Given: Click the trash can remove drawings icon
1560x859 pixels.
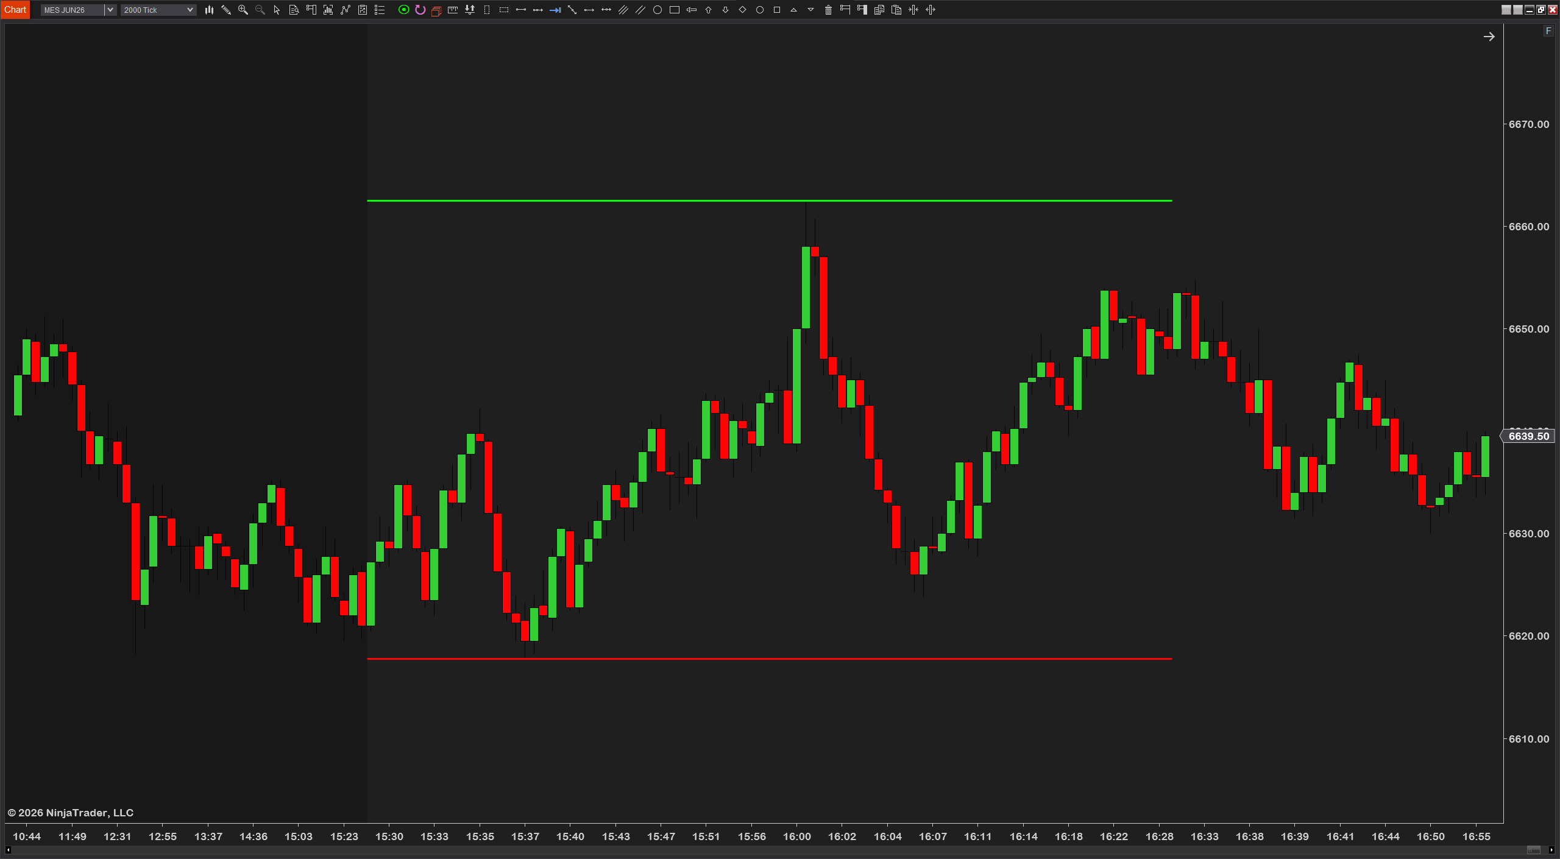Looking at the screenshot, I should [x=828, y=10].
